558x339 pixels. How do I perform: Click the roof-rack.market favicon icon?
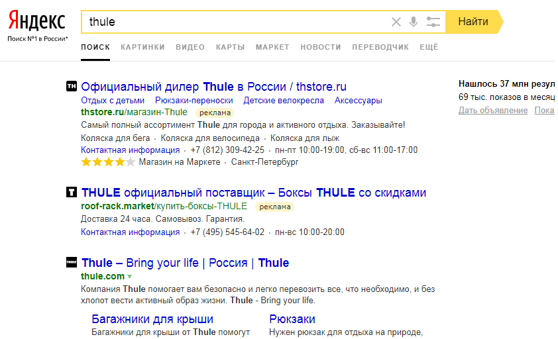72,193
